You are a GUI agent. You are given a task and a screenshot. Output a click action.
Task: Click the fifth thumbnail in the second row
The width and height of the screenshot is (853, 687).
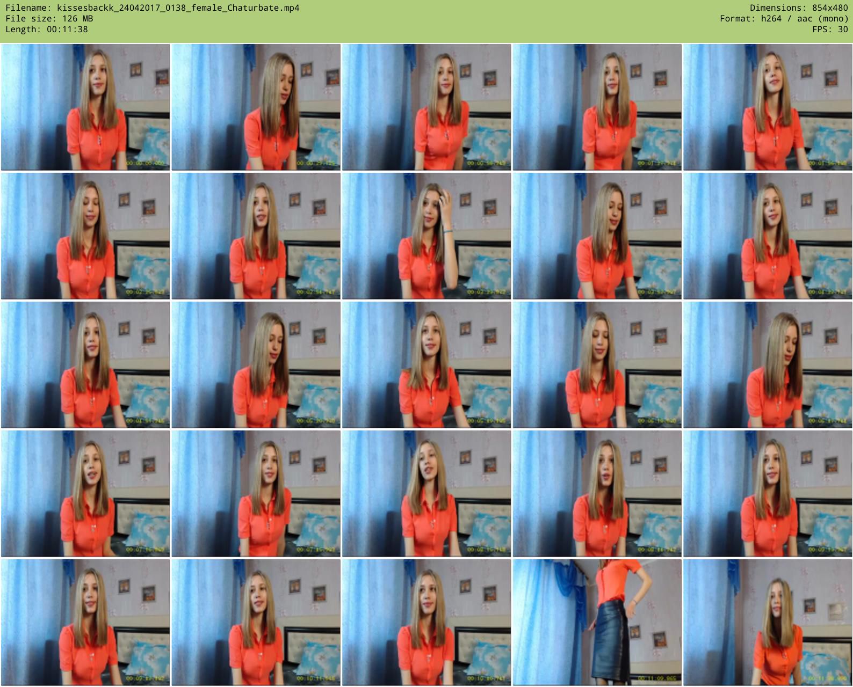point(768,236)
